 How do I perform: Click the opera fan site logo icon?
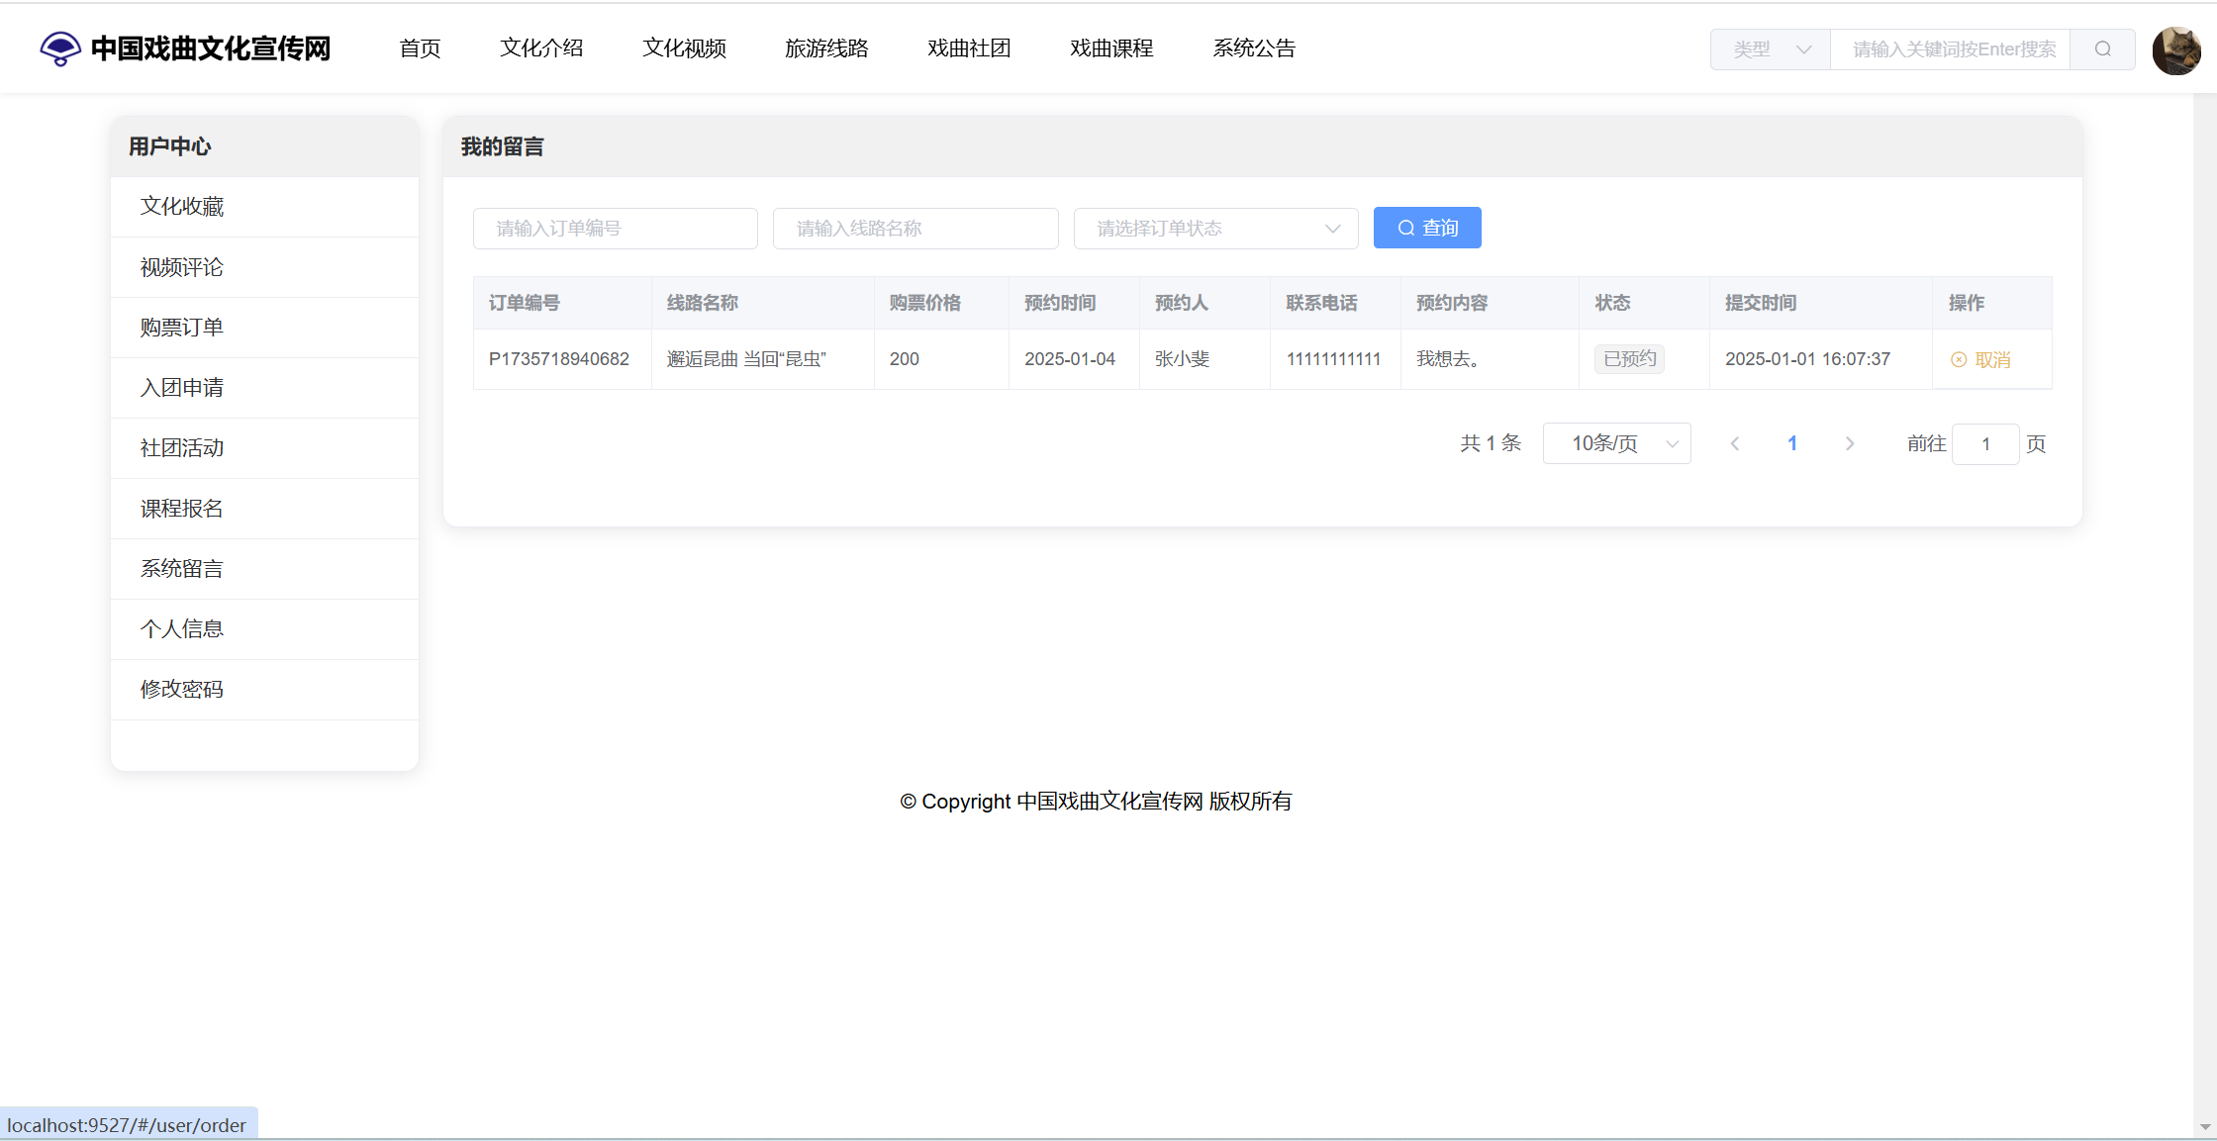tap(59, 48)
